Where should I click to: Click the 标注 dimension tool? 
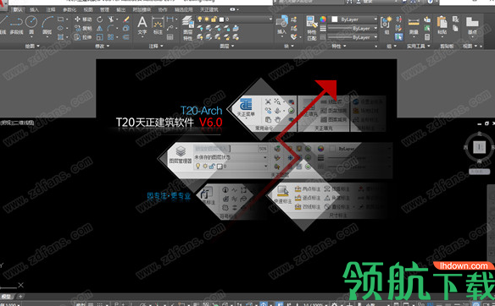[158, 25]
